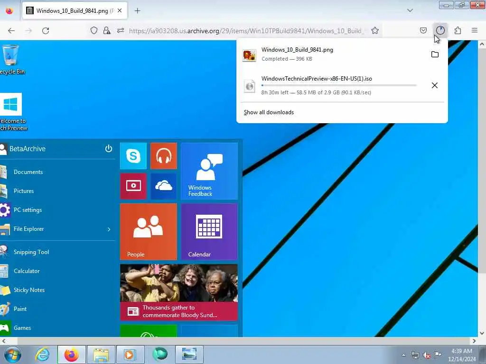Viewport: 486px width, 364px height.
Task: Click Pictures in the start menu
Action: click(x=24, y=191)
